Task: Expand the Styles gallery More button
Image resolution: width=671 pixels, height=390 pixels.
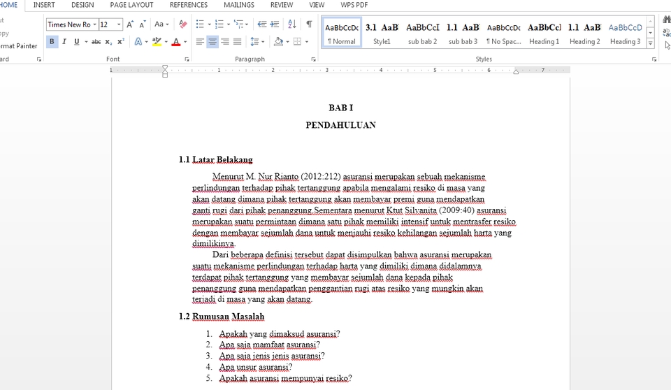Action: 651,43
